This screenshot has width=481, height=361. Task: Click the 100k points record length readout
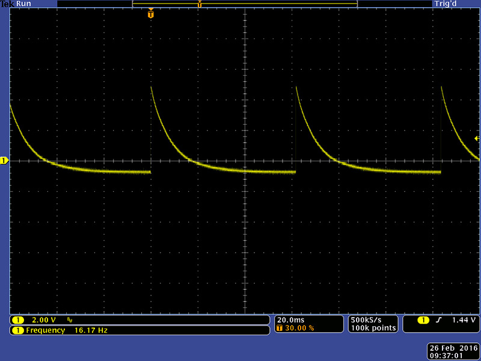(x=373, y=328)
